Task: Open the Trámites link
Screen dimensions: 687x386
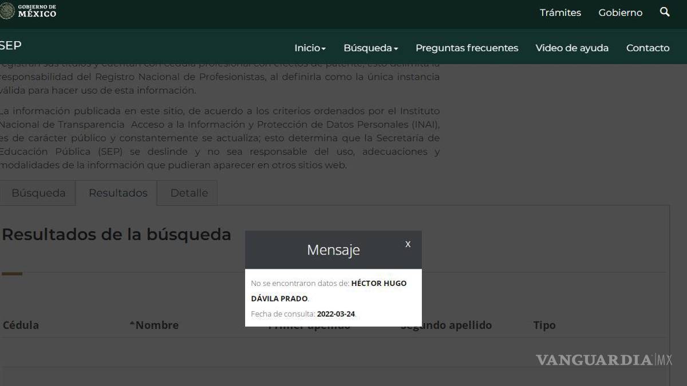Action: 560,13
